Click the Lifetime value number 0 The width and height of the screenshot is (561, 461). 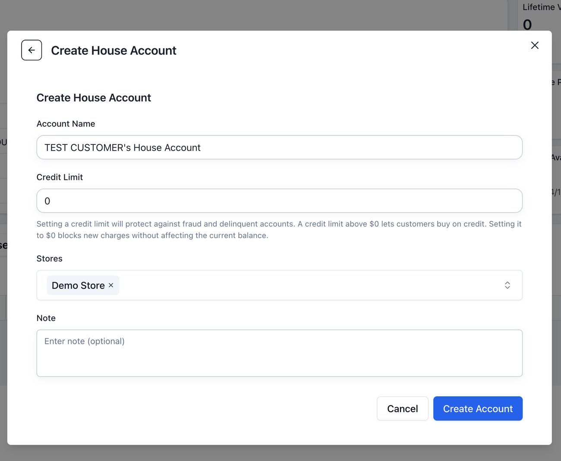pyautogui.click(x=527, y=25)
